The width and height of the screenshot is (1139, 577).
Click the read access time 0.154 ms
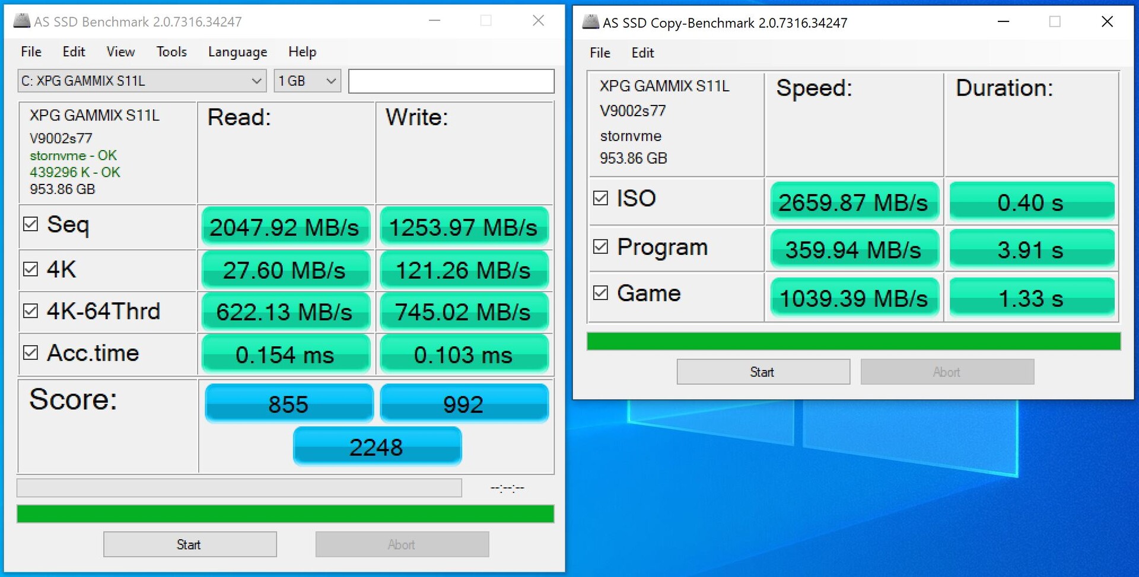click(286, 353)
